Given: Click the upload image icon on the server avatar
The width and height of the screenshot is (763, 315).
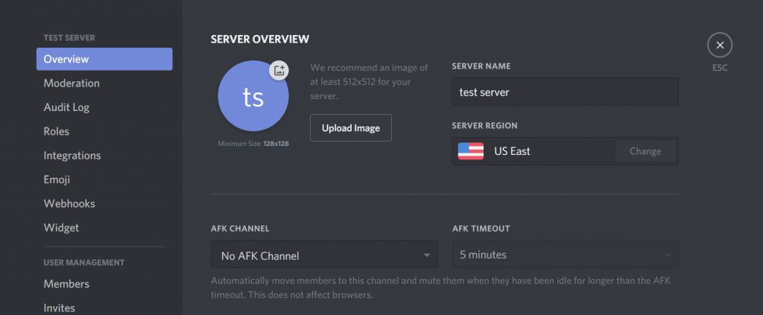Looking at the screenshot, I should tap(279, 70).
